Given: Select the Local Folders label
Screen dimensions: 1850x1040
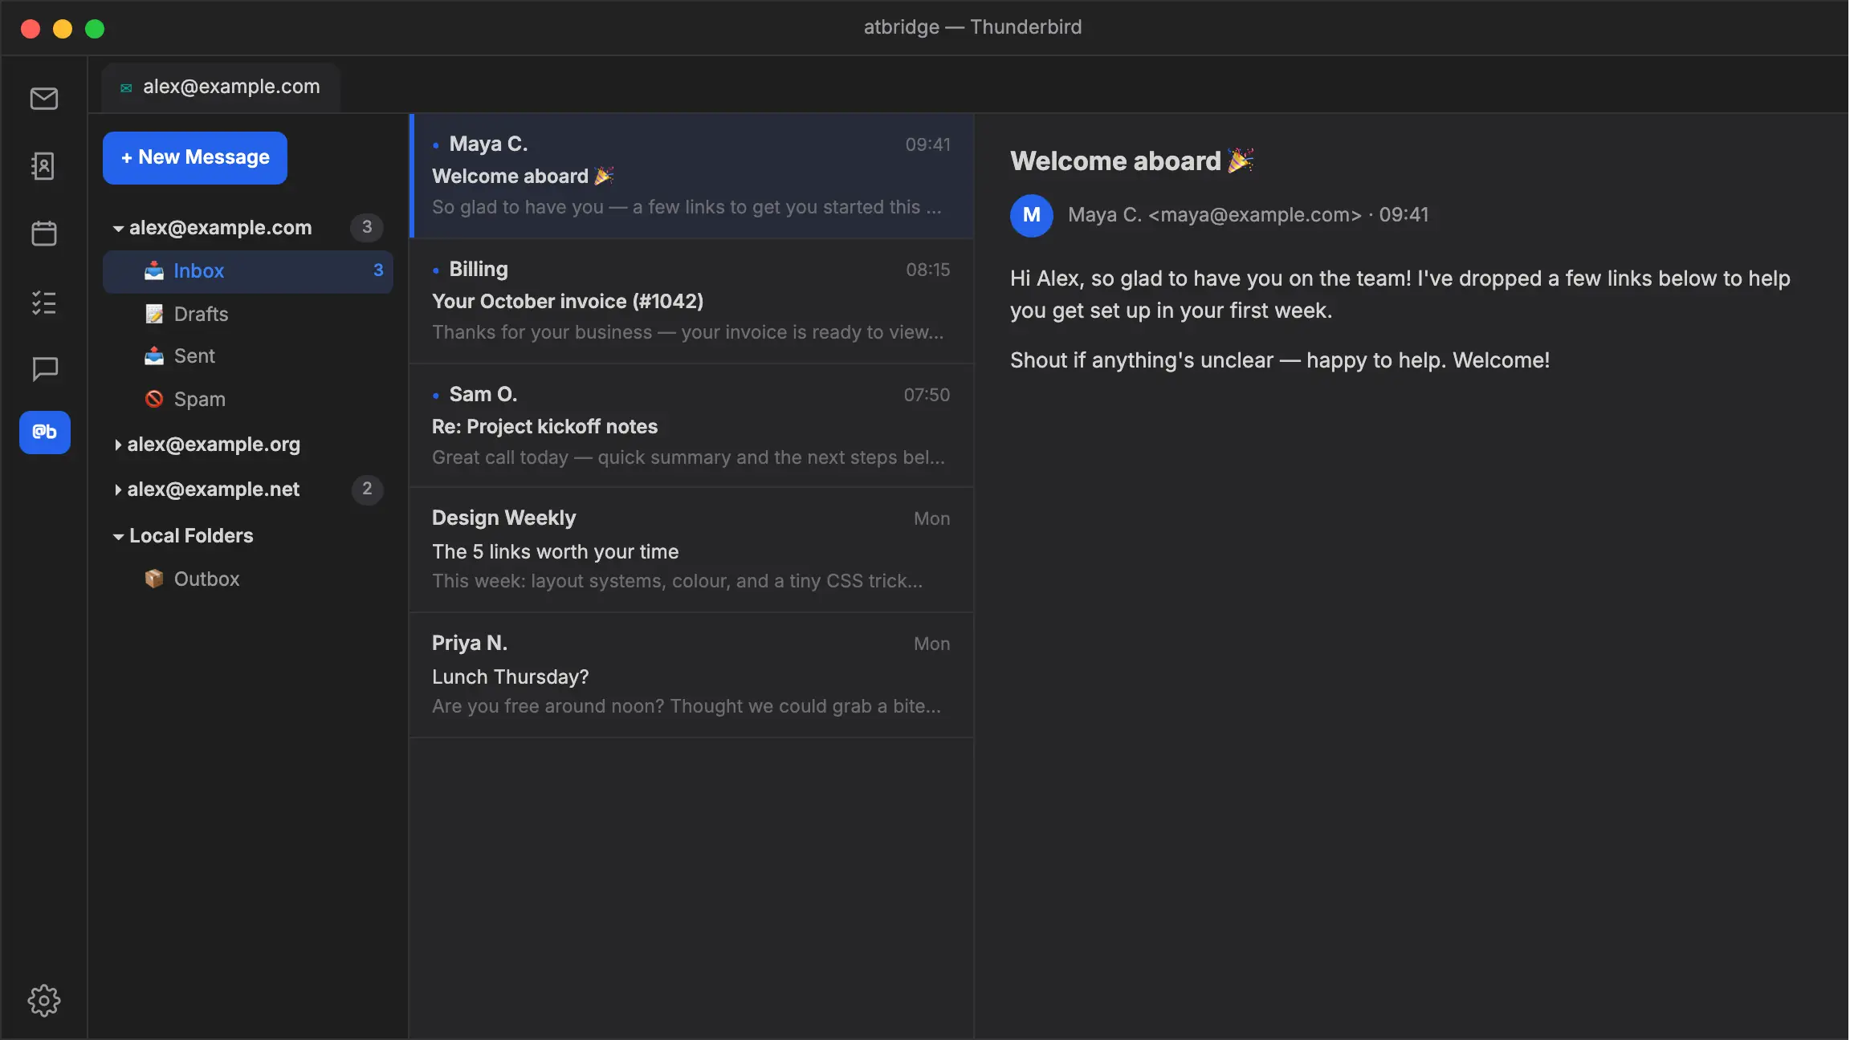Looking at the screenshot, I should [x=191, y=536].
